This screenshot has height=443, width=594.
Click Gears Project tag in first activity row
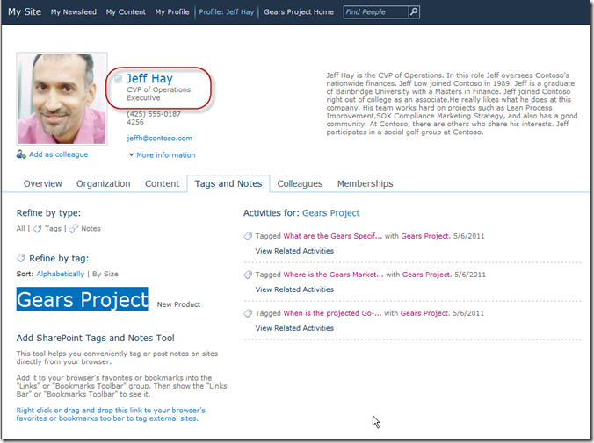coord(426,236)
